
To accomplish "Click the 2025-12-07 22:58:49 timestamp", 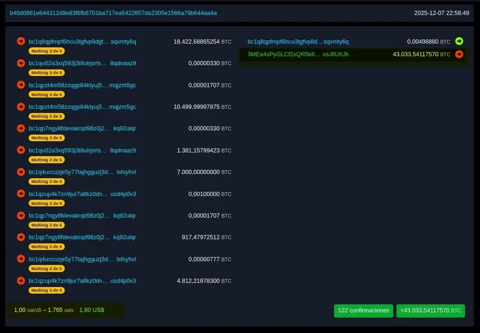I will click(441, 13).
